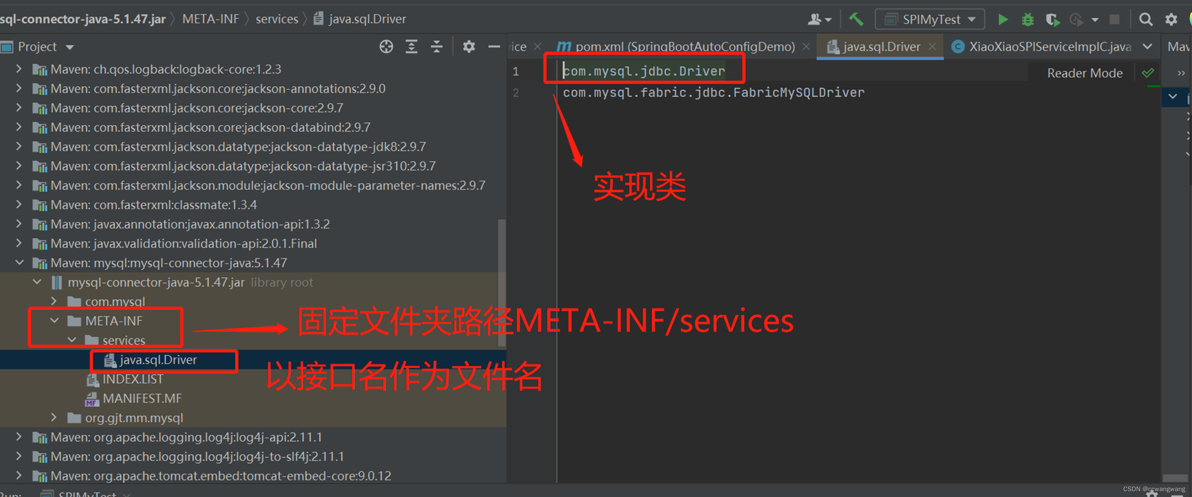The image size is (1192, 497).
Task: Toggle Reader Mode in editor
Action: pos(1084,73)
